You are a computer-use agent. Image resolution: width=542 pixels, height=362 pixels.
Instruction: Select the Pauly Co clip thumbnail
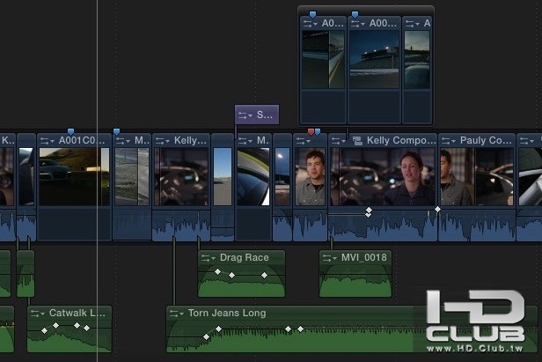(x=477, y=176)
